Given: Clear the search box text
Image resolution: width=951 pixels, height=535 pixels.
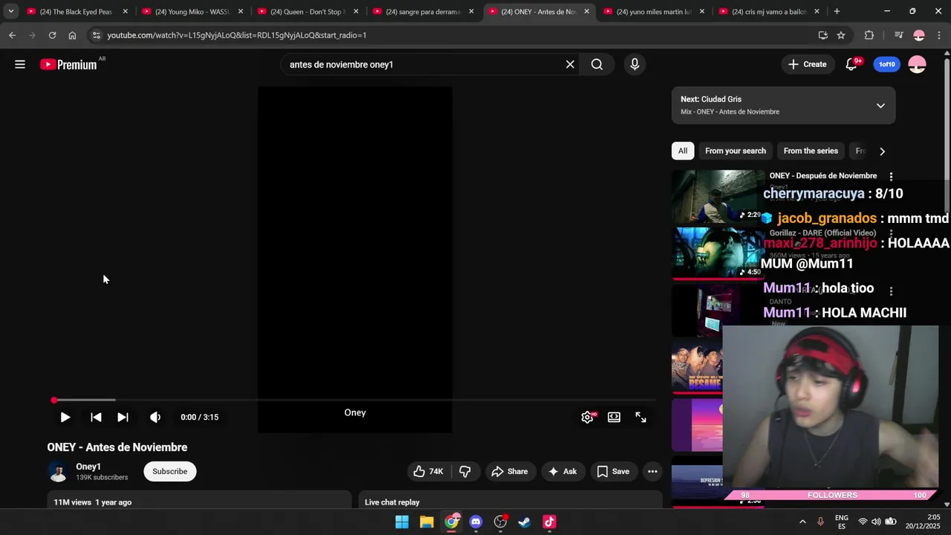Looking at the screenshot, I should tap(570, 65).
